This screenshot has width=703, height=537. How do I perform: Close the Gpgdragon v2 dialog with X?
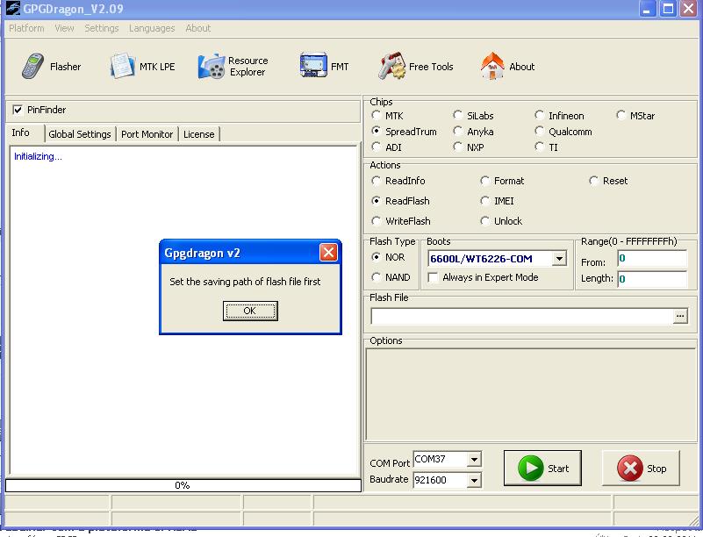[x=328, y=253]
